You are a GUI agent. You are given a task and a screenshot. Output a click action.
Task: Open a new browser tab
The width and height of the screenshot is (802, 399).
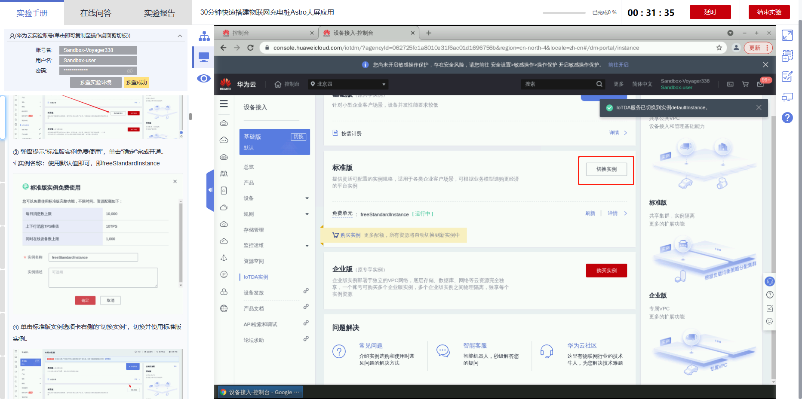click(x=429, y=33)
